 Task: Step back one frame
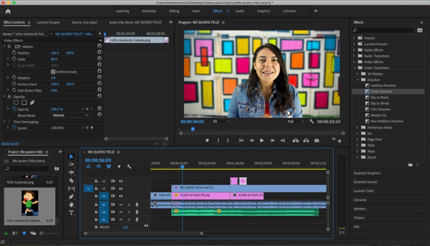point(252,140)
